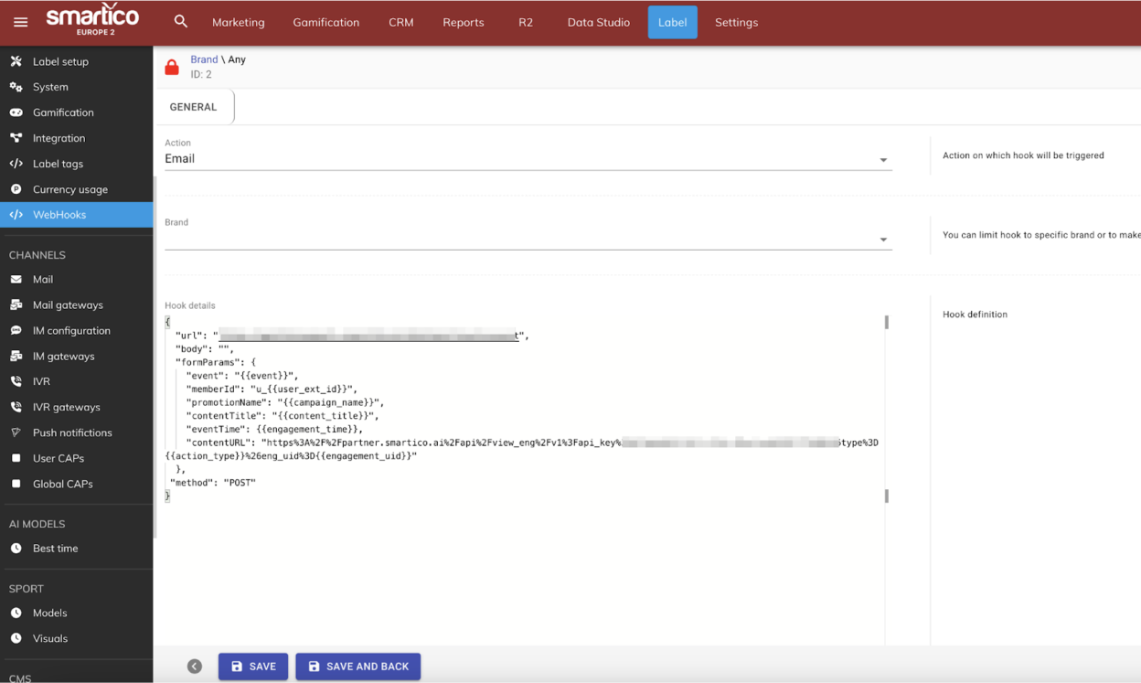Click the SAVE AND BACK button

coord(357,667)
